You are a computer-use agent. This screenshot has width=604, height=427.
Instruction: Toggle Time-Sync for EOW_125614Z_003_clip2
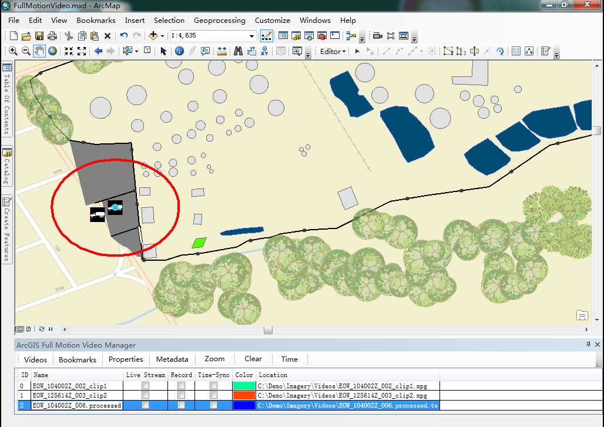[x=213, y=395]
